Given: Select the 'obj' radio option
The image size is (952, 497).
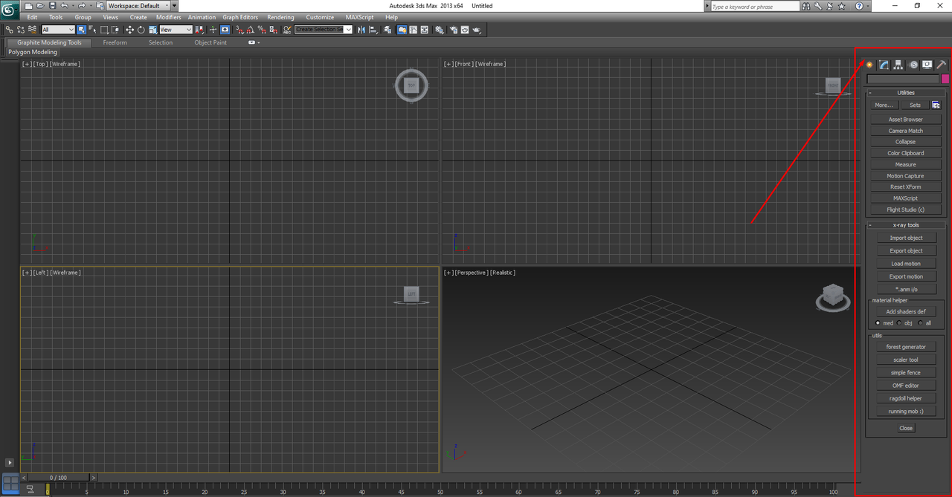Looking at the screenshot, I should tap(898, 323).
